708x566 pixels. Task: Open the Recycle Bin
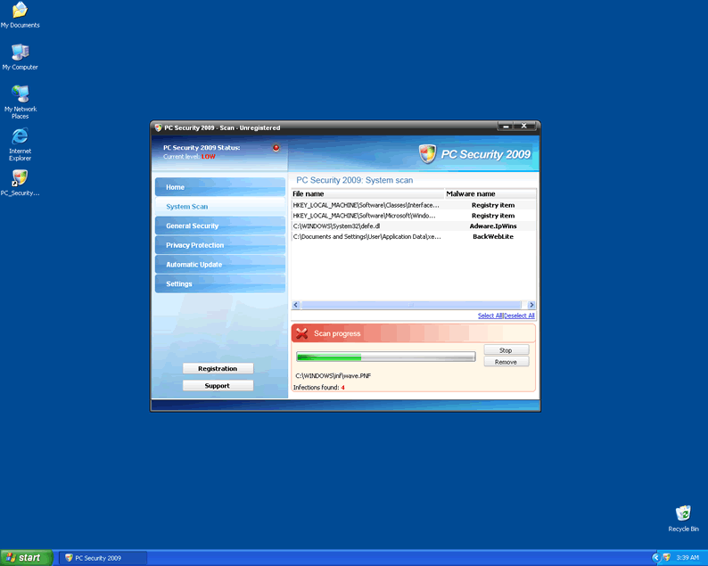(x=683, y=514)
